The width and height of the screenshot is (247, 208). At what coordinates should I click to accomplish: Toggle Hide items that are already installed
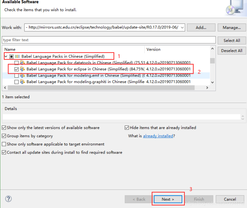pos(127,127)
